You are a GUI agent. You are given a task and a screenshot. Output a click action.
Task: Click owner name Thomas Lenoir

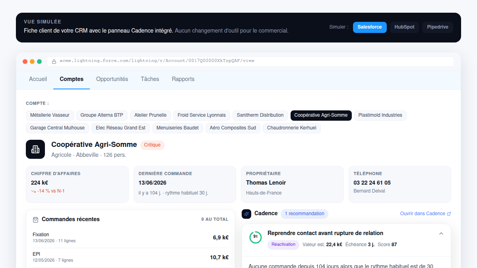266,183
